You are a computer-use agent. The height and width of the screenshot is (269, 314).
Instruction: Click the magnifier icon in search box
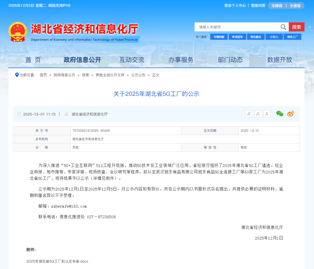[283, 27]
